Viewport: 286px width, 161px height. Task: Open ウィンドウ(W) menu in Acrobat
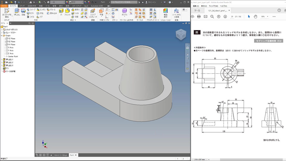tap(213, 6)
